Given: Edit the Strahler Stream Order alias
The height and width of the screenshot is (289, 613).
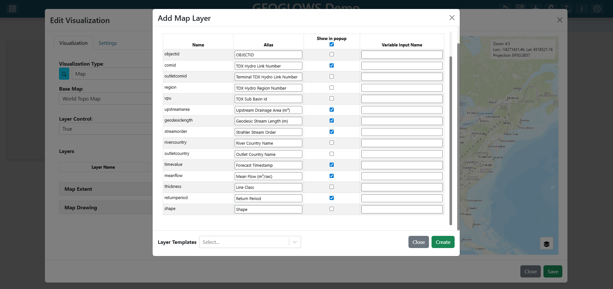Looking at the screenshot, I should (268, 132).
